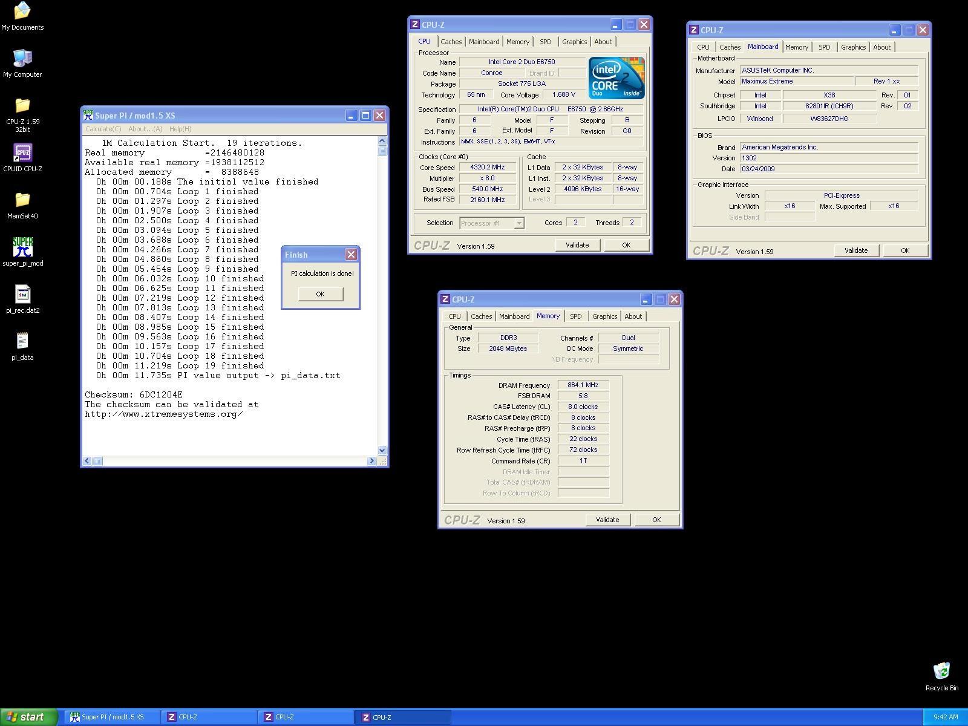Click Chipset value X38
The height and width of the screenshot is (726, 968).
[x=829, y=95]
